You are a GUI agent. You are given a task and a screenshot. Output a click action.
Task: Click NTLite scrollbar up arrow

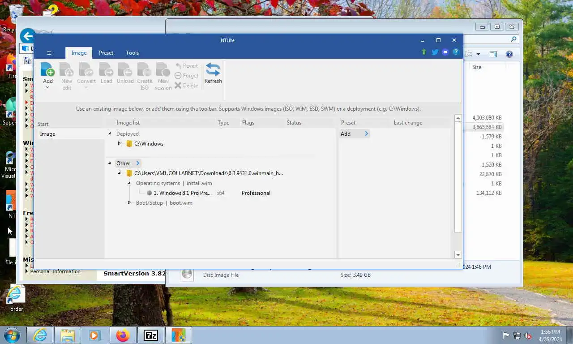458,118
